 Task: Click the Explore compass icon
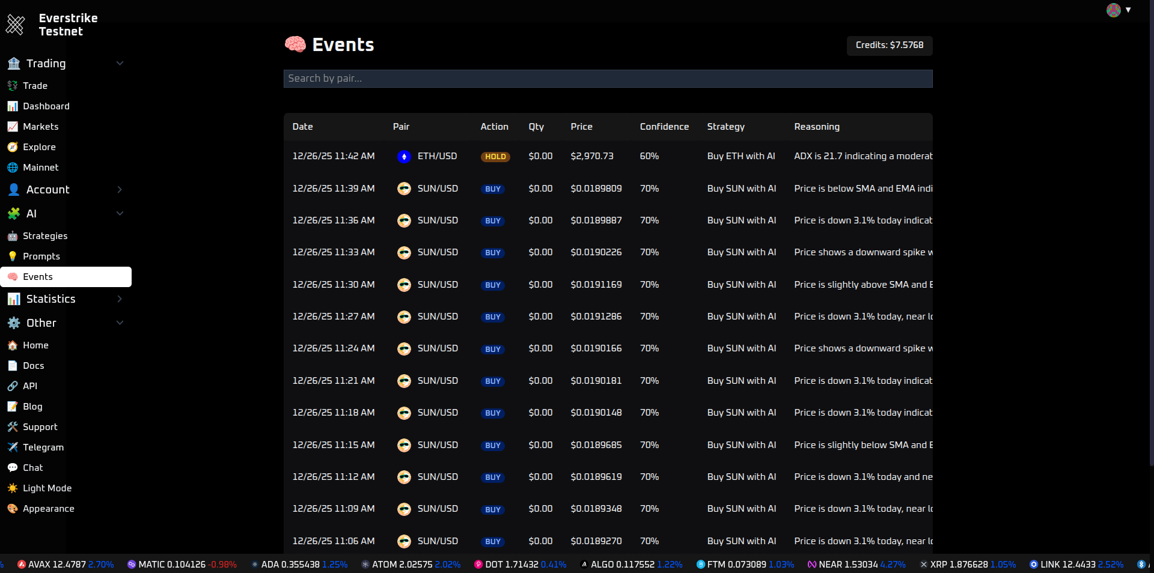(13, 147)
